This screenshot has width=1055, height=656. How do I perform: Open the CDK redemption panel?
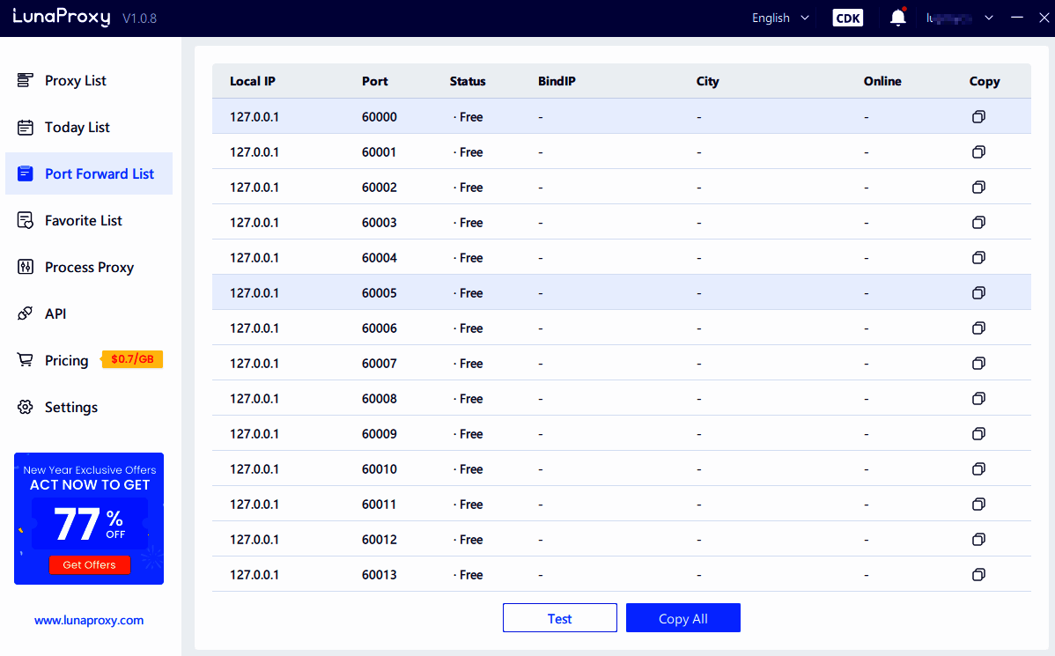pos(847,17)
